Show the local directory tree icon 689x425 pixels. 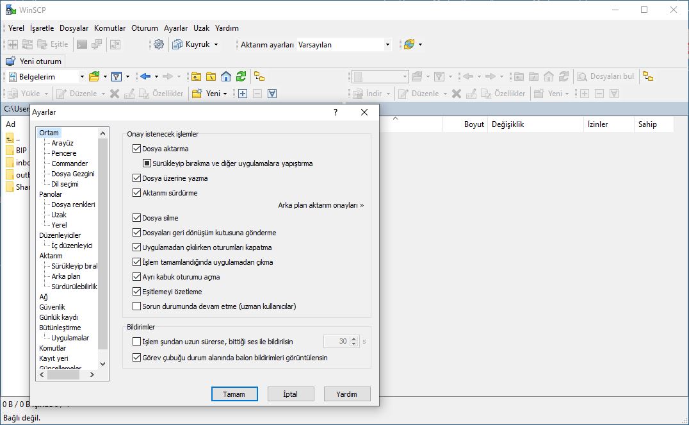[x=259, y=76]
